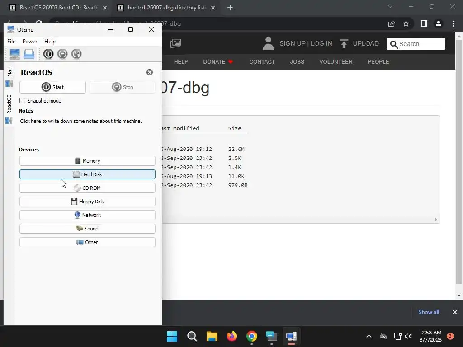Close the downloads bar

click(x=455, y=312)
